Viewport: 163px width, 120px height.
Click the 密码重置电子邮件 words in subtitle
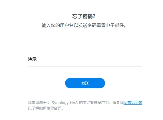pos(106,25)
